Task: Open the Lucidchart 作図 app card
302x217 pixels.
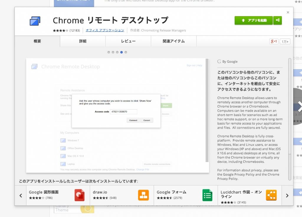Action: [x=250, y=195]
